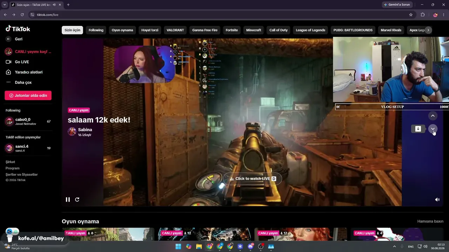Switch to the Həyat tərzi tab

click(150, 30)
